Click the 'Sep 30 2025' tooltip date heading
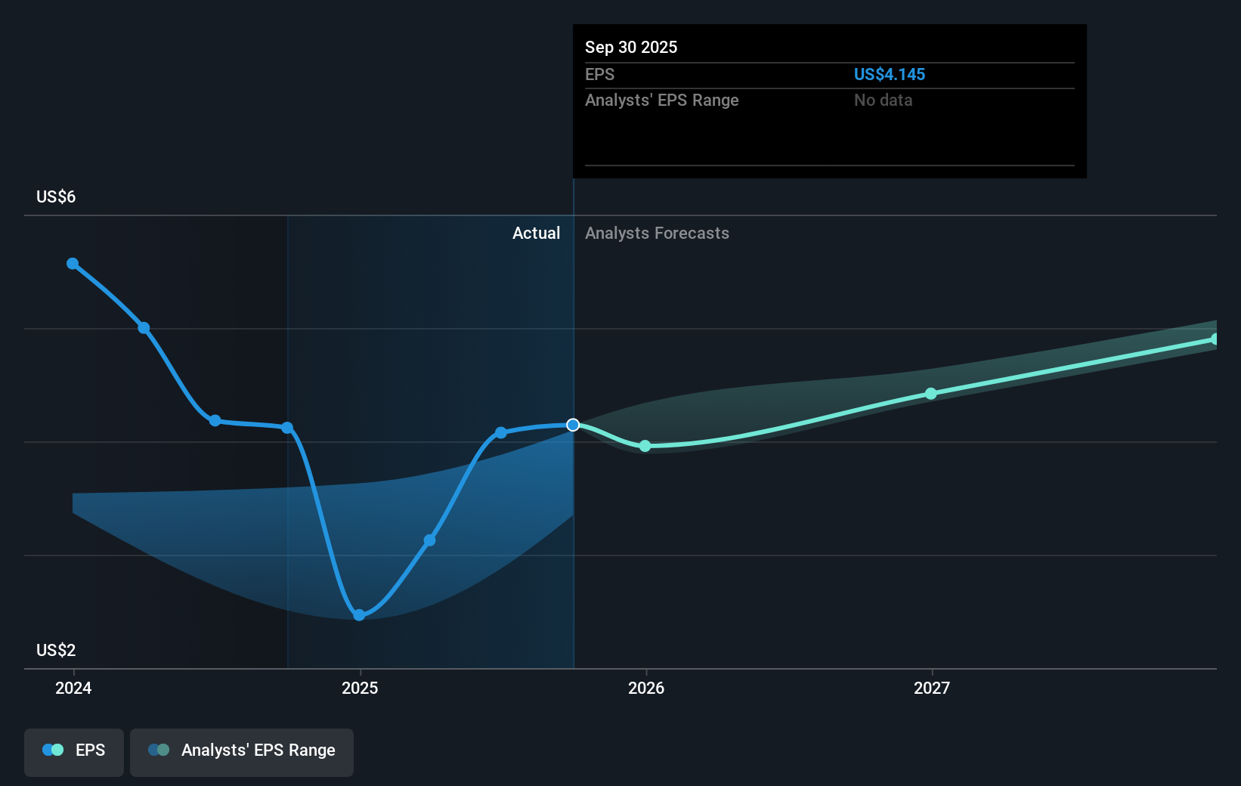This screenshot has width=1241, height=786. pyautogui.click(x=631, y=48)
